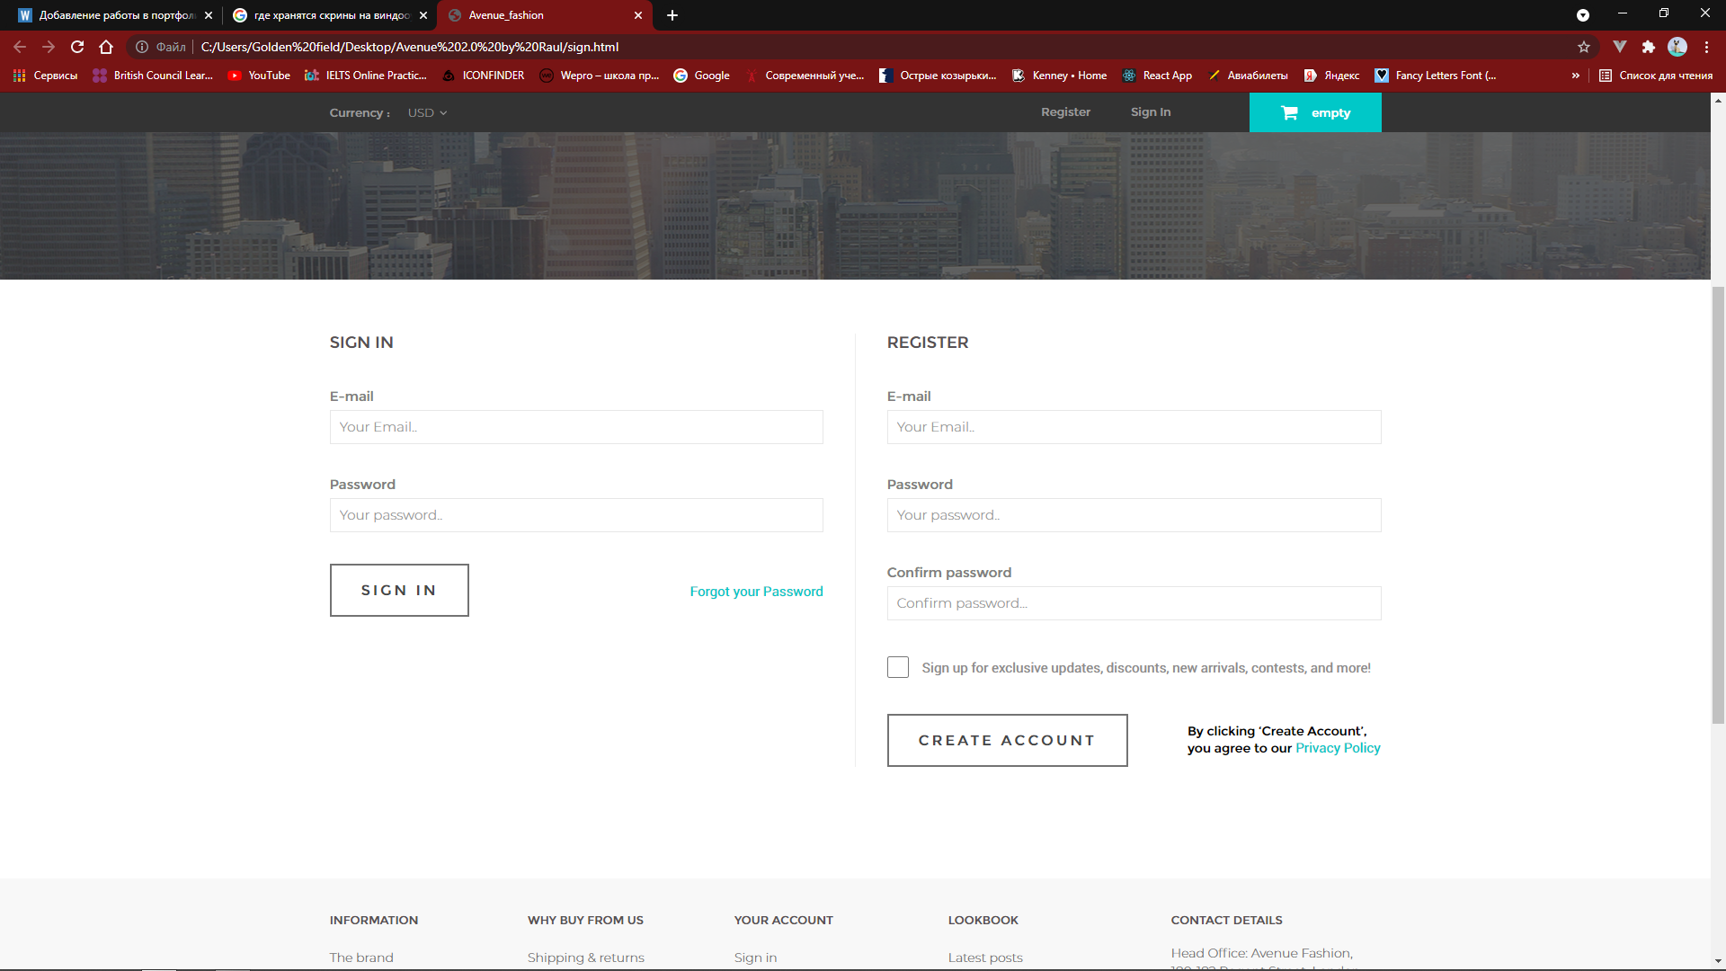Open the Google bookmark
The height and width of the screenshot is (971, 1726).
(701, 76)
